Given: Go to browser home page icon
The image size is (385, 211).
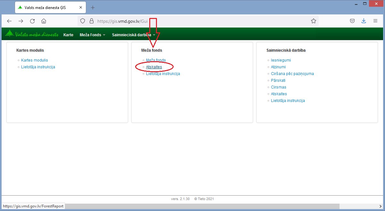Looking at the screenshot, I should (44, 21).
